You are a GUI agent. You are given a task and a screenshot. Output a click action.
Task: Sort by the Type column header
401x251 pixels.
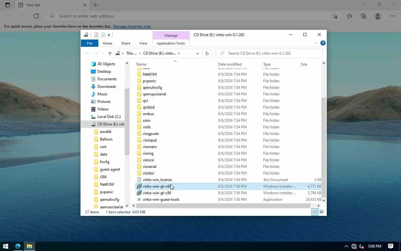267,64
